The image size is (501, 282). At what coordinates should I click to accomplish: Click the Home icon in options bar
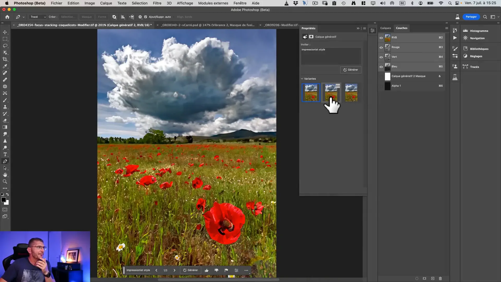[7, 17]
